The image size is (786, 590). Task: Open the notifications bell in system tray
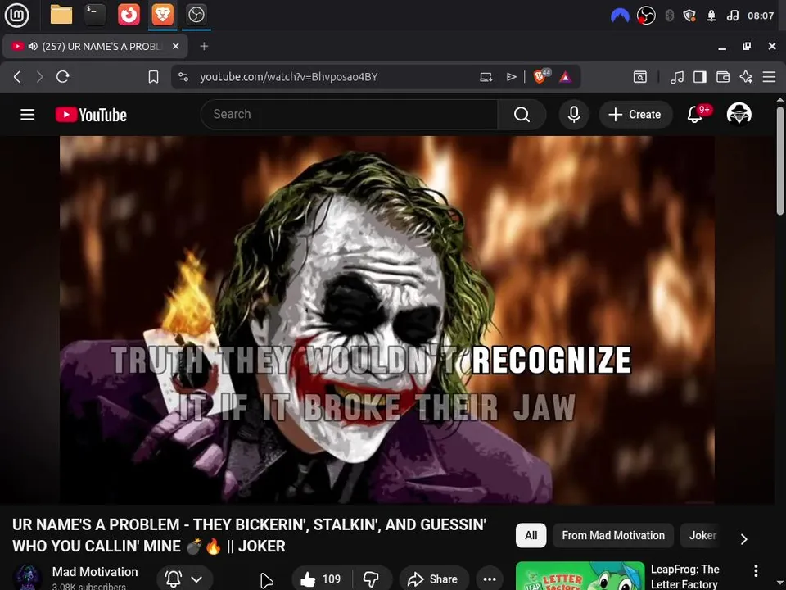[x=711, y=16]
